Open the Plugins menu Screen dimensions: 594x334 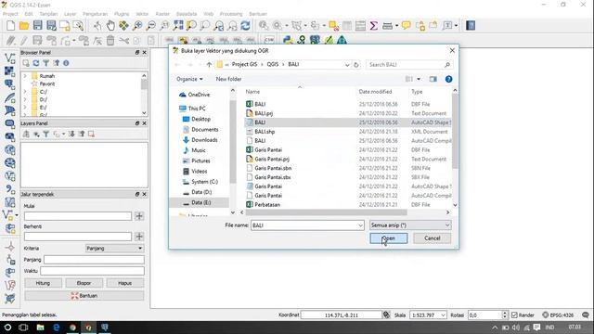pyautogui.click(x=122, y=14)
